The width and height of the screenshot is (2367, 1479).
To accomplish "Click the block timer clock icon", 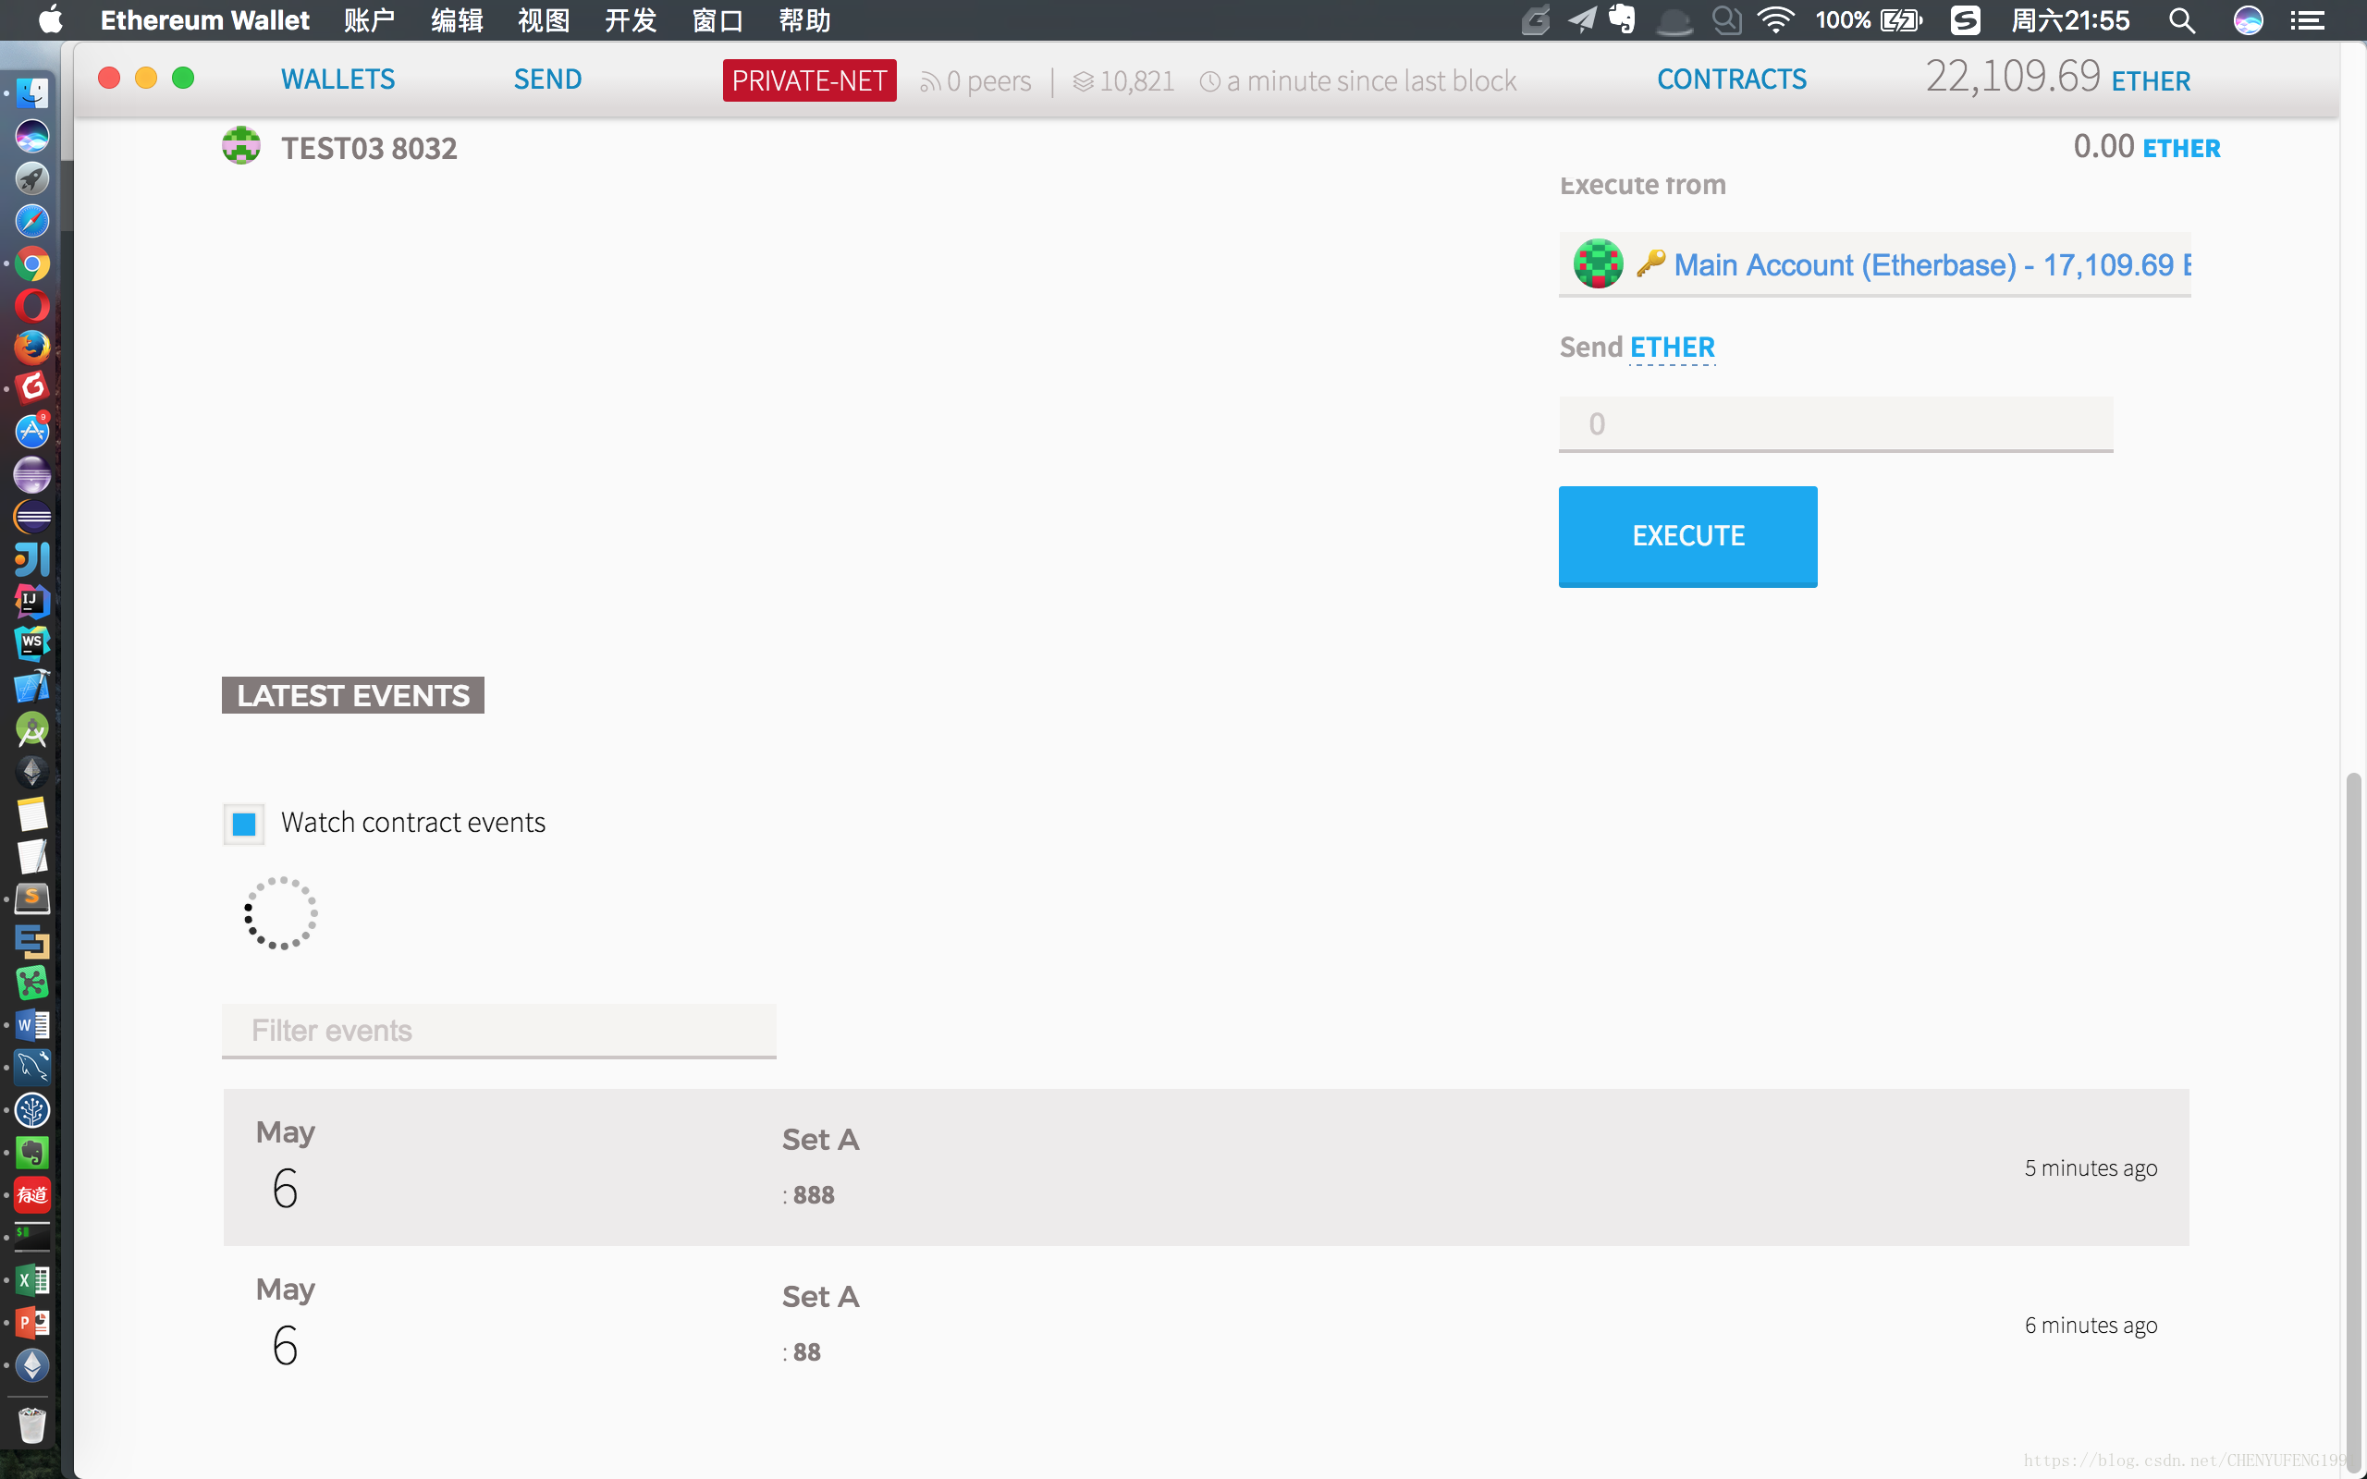I will tap(1210, 80).
